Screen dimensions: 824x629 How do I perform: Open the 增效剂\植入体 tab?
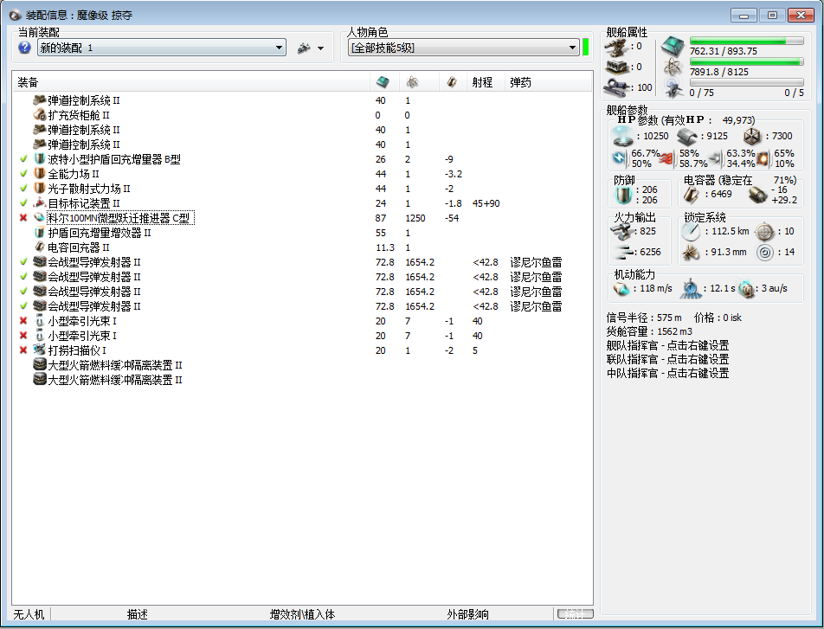click(302, 613)
